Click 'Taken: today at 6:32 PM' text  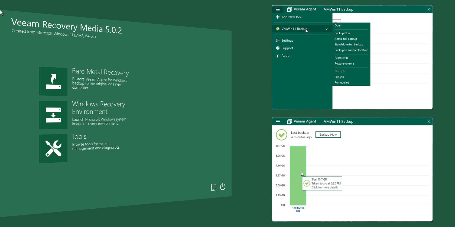[x=326, y=183]
